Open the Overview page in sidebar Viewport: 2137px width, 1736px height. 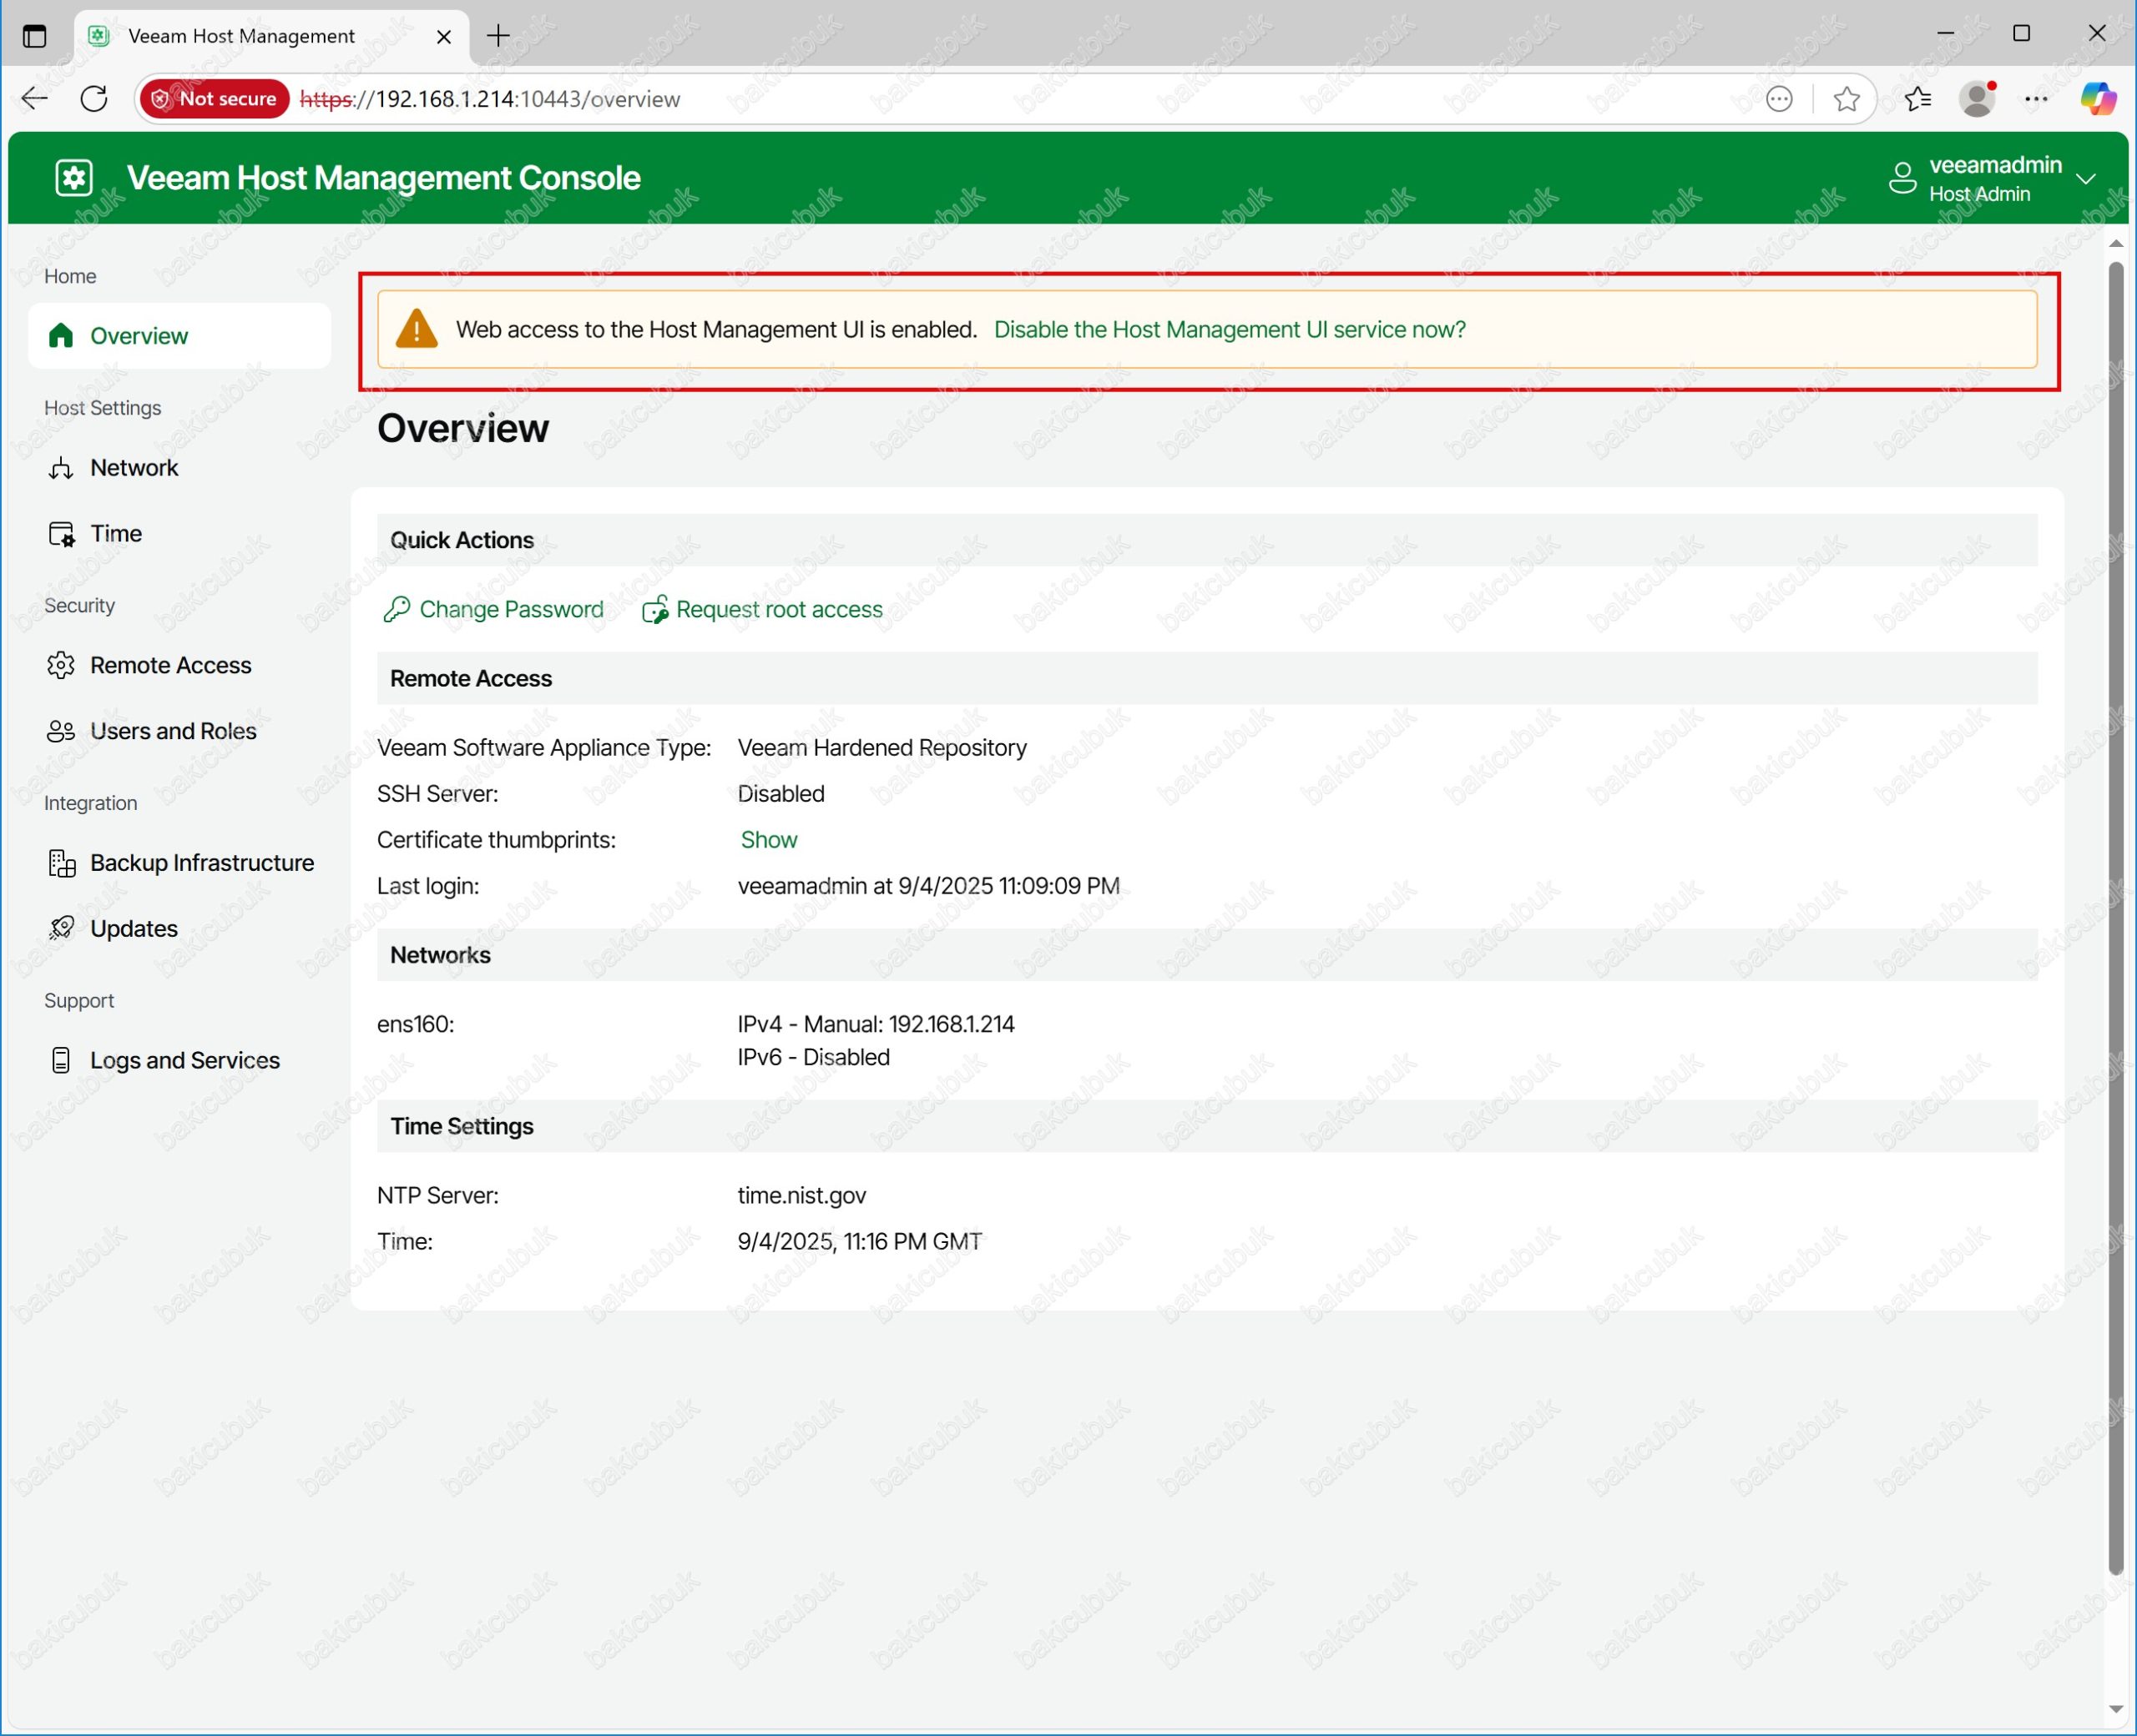pyautogui.click(x=179, y=336)
